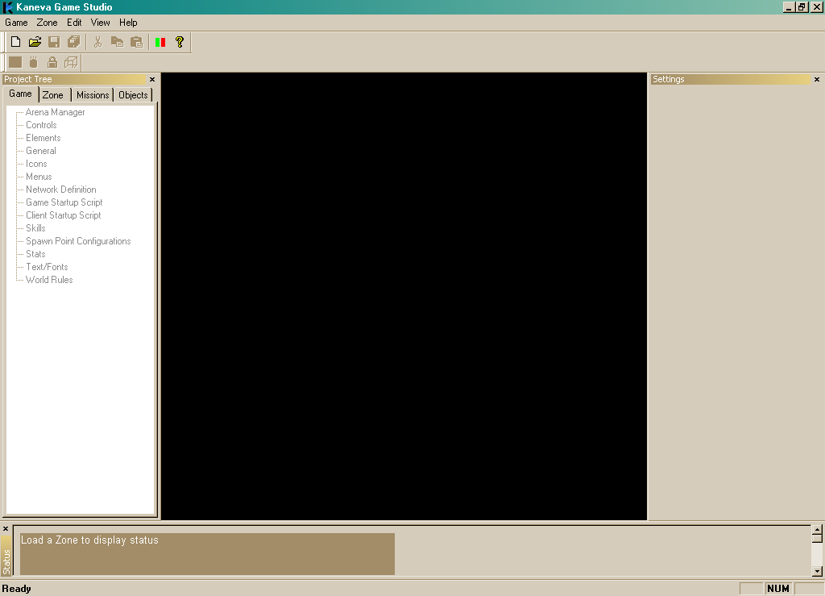Close the Project Tree panel

152,80
